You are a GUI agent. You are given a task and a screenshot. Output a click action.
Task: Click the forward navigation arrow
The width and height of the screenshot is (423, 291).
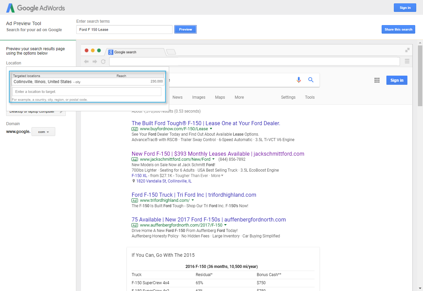[x=95, y=61]
